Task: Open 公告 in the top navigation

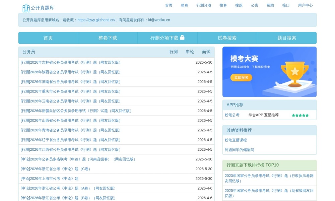Action: coord(255,5)
